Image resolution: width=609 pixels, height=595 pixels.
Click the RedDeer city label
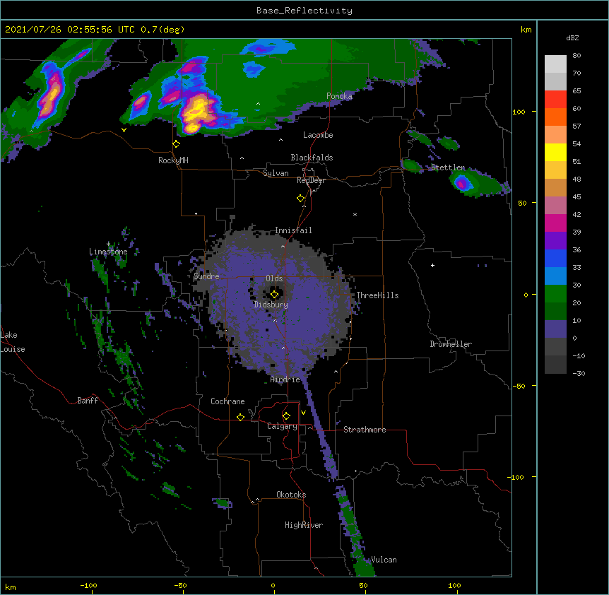(x=311, y=180)
